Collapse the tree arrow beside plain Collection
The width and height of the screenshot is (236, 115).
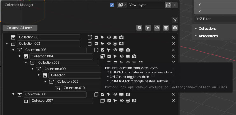tap(39, 75)
